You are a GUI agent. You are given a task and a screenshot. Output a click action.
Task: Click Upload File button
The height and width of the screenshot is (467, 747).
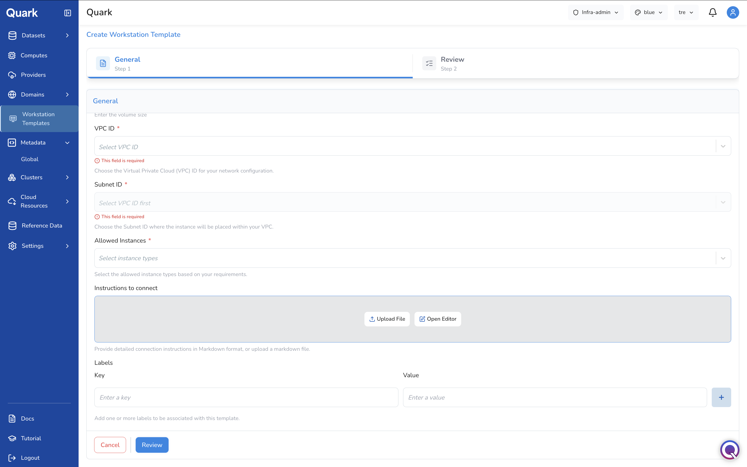point(387,319)
